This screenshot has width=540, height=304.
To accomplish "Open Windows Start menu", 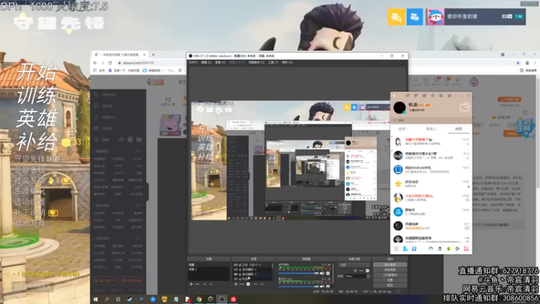I will 96,299.
